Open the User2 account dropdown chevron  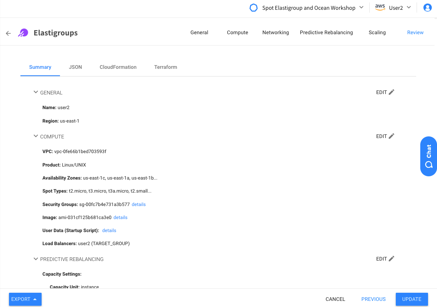[408, 7]
